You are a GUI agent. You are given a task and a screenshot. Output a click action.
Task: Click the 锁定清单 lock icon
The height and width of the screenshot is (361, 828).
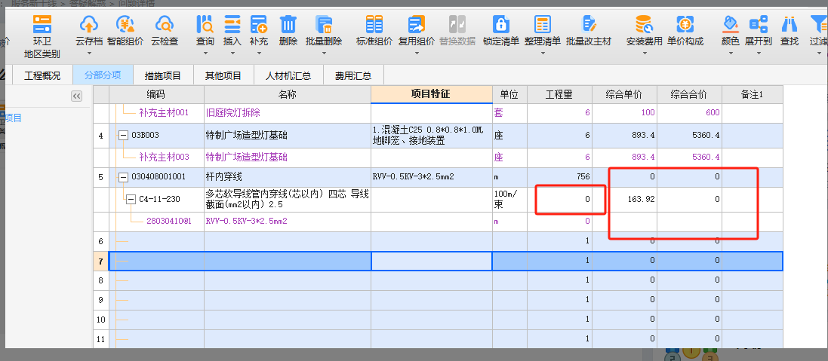[501, 24]
